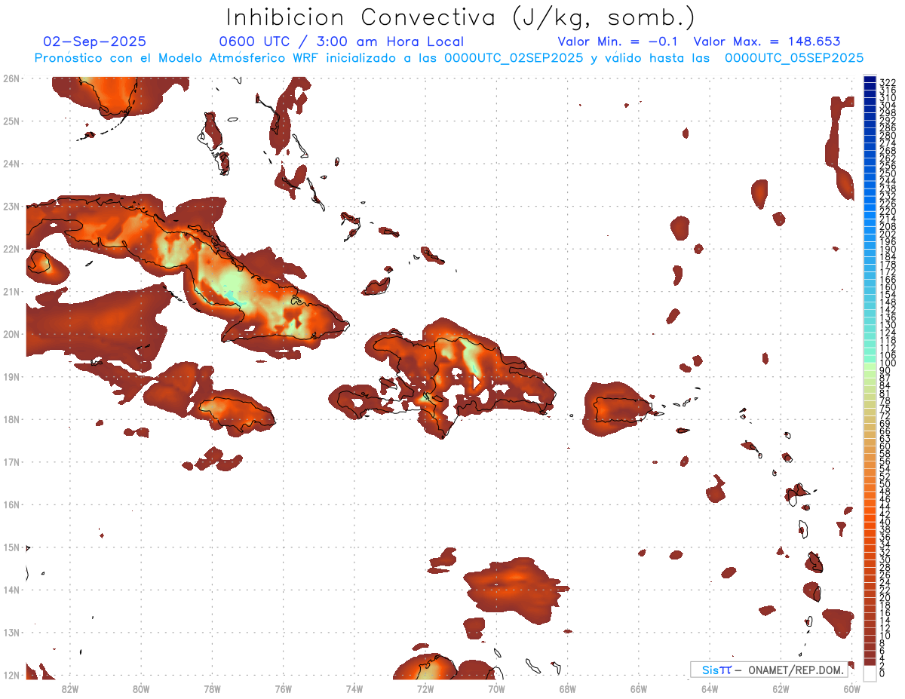Click longitude label "68W"

[567, 688]
